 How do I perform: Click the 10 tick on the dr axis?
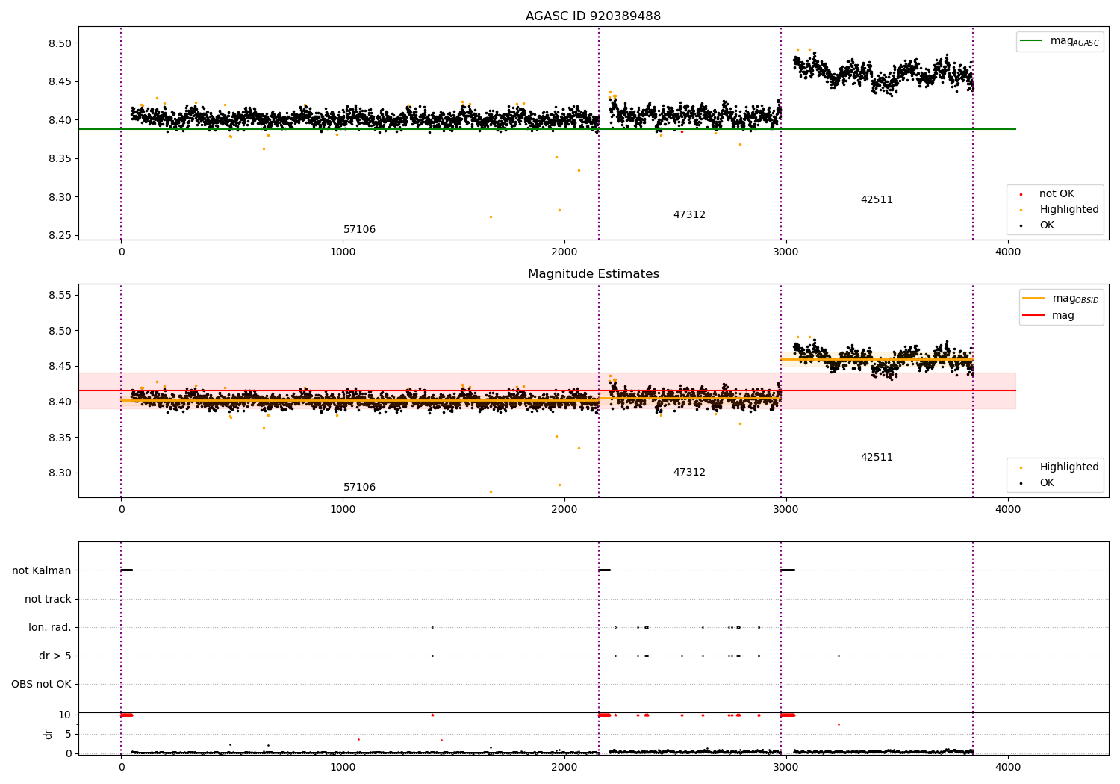[65, 715]
